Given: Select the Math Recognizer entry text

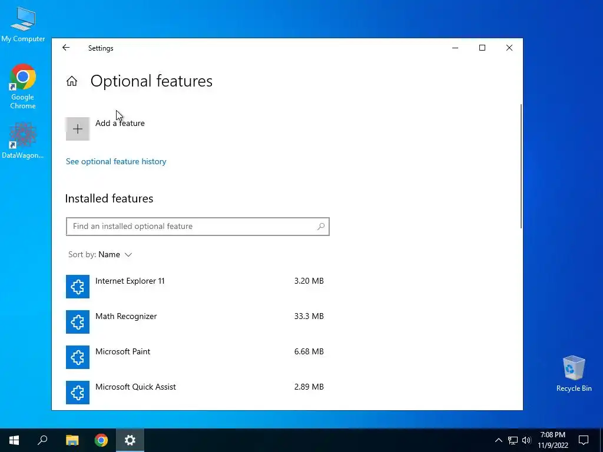Looking at the screenshot, I should point(126,316).
